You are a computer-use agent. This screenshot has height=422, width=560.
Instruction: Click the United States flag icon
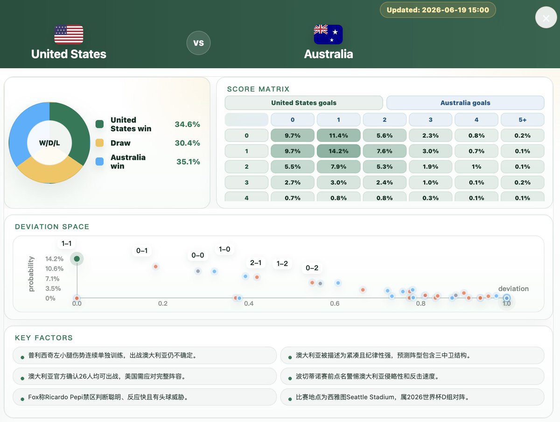(69, 34)
